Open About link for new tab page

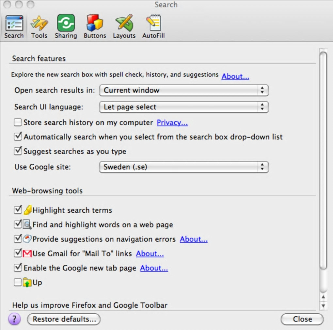pos(154,268)
